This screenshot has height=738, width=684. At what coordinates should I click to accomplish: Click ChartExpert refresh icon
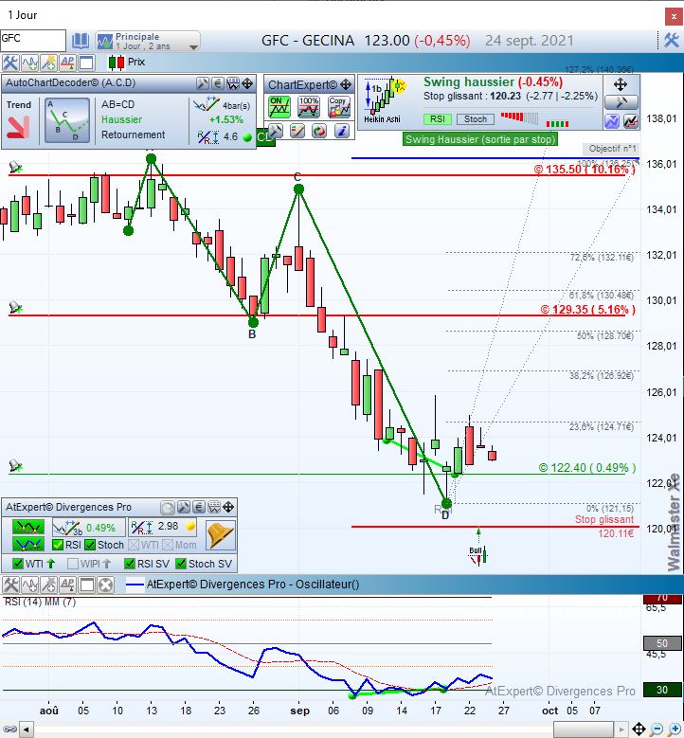point(319,131)
